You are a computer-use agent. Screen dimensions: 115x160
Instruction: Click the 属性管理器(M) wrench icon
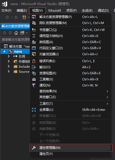[x=34, y=148]
